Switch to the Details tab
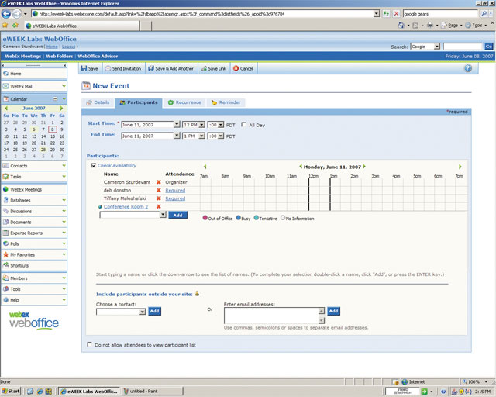Viewport: 496px width, 397px height. tap(98, 102)
